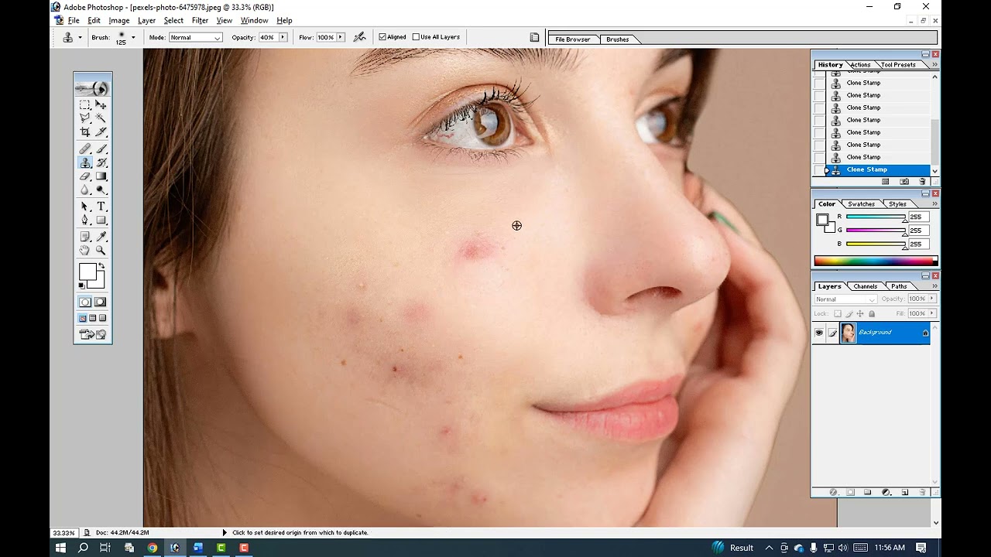Toggle airbrush mode in options bar
Viewport: 991px width, 557px height.
tap(359, 37)
